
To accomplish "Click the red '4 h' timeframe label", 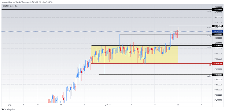I will 210,65.
